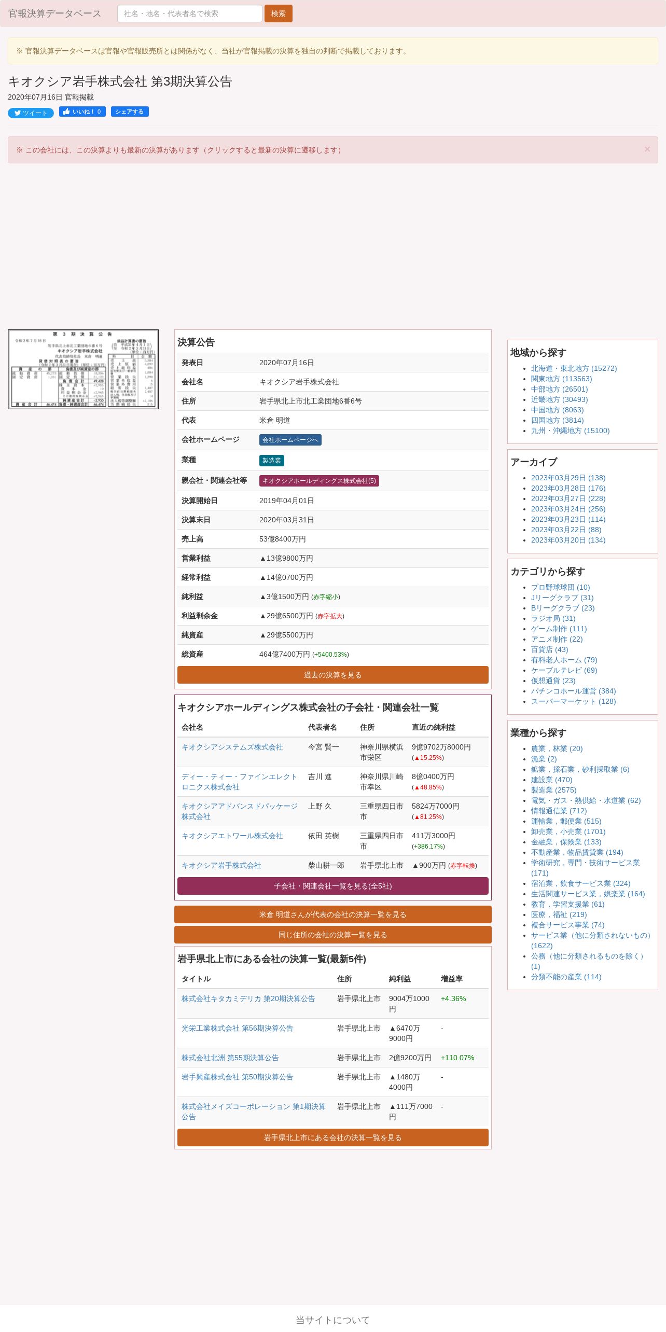
Task: Click 総資産 value 464億7400万円
Action: [284, 654]
